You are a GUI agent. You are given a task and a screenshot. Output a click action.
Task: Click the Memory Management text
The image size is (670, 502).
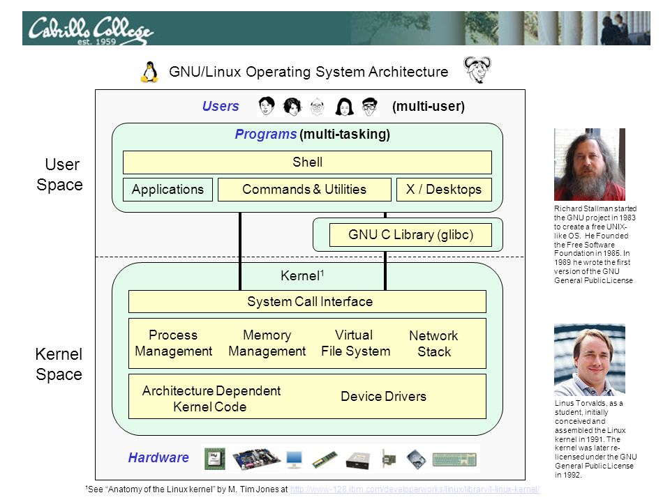[267, 343]
